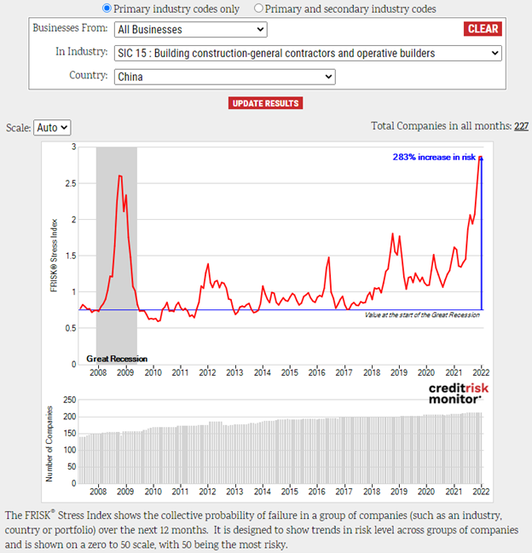Viewport: 532px width, 553px height.
Task: Click the 'Businesses From:' label
Action: tap(70, 28)
